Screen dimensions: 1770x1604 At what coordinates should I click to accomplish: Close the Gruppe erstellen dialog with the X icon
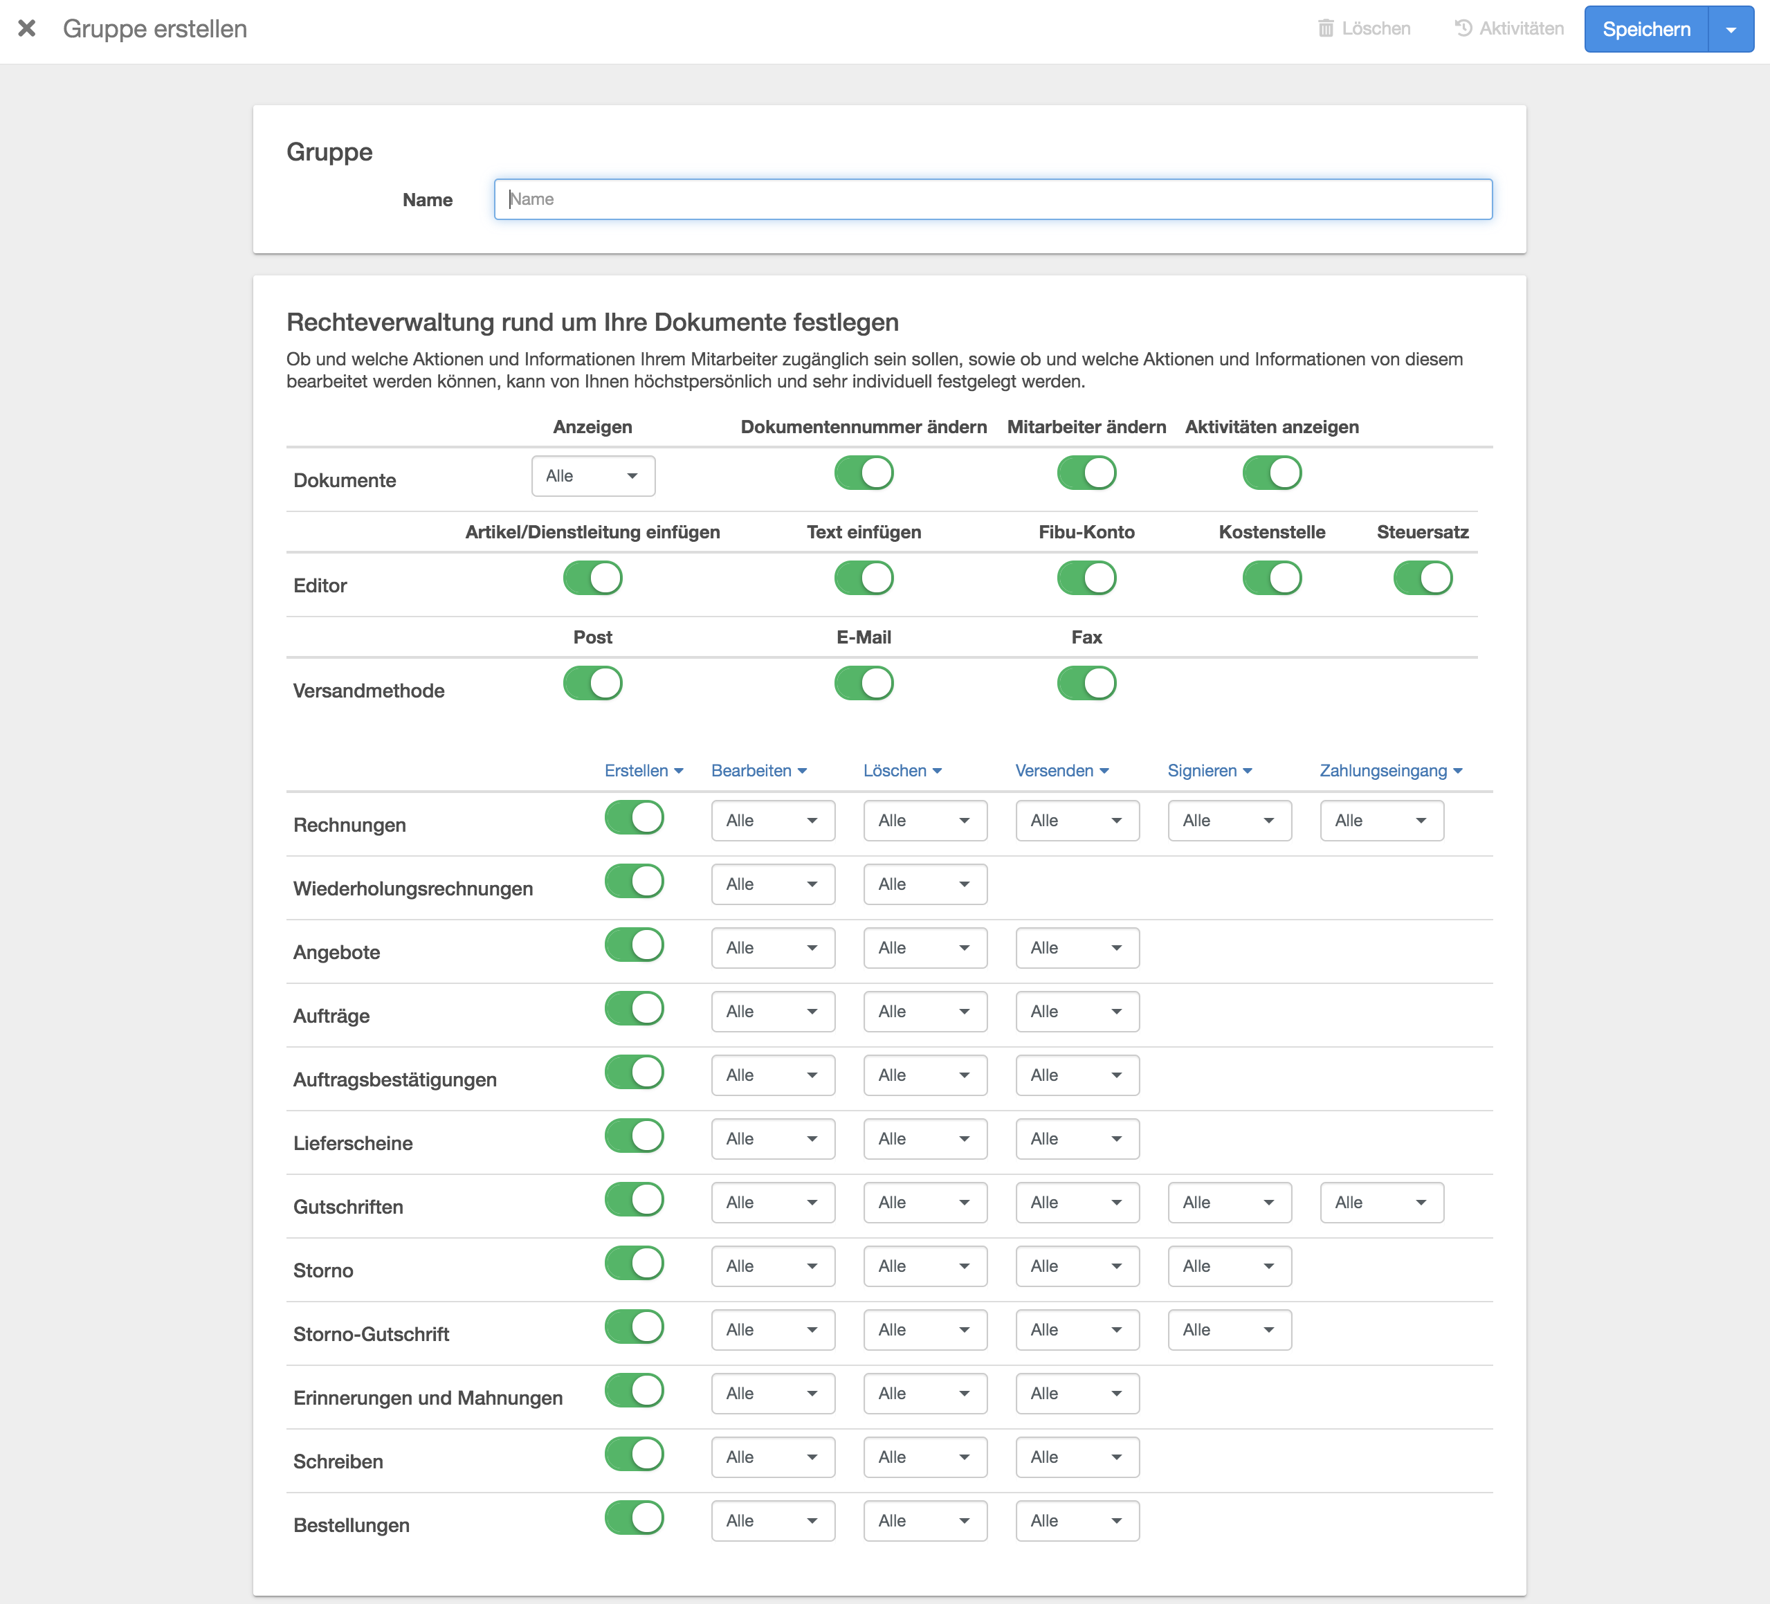(x=26, y=28)
